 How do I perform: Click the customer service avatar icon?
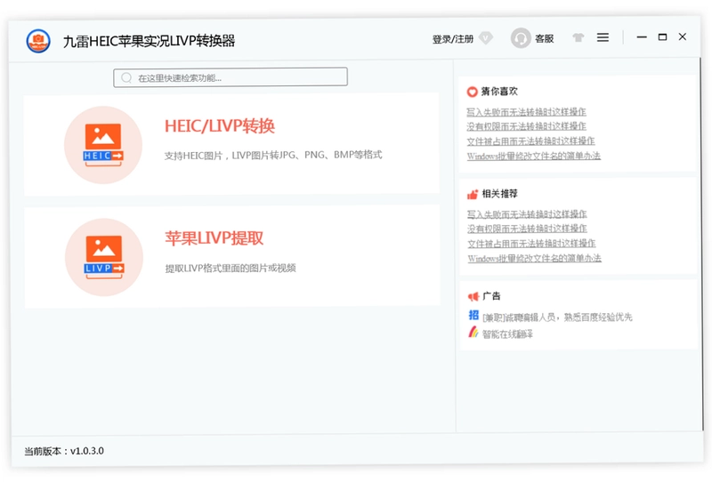(x=521, y=38)
